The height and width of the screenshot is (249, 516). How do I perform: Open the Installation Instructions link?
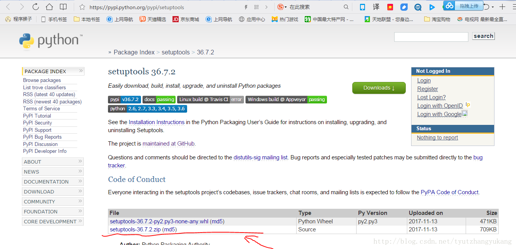tap(157, 122)
